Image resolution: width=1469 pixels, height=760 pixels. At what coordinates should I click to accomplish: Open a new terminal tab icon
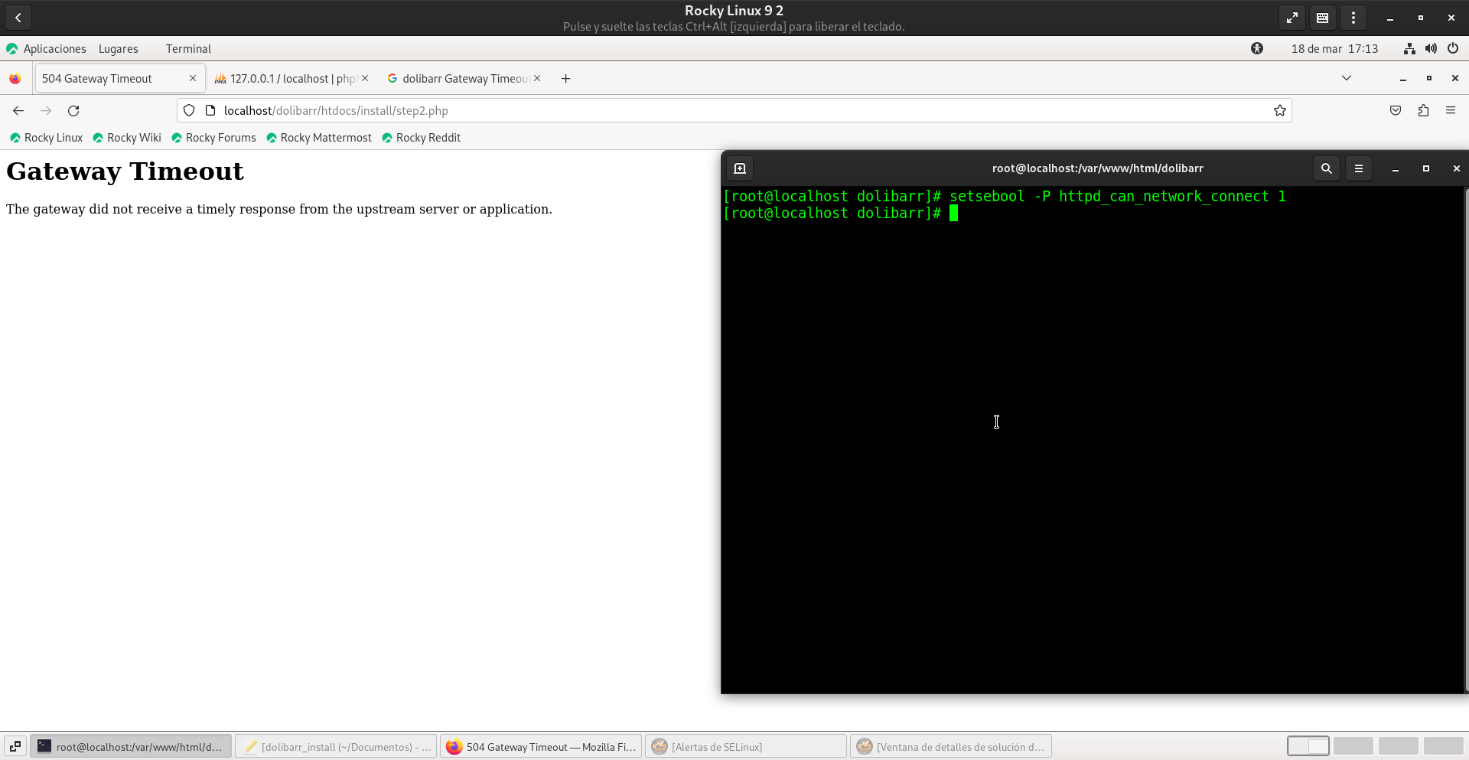(x=740, y=168)
